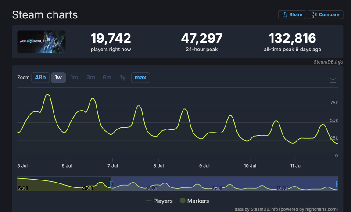Select the 1w zoom range
351x212 pixels.
(x=58, y=77)
